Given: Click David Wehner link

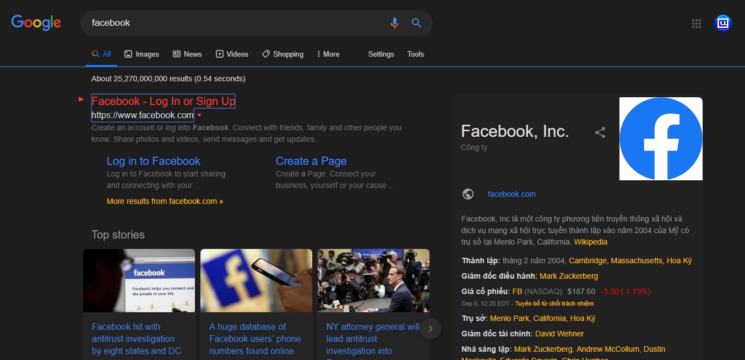Looking at the screenshot, I should click(559, 334).
